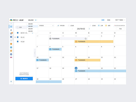
Task: Click the orange overdue legend swatch
Action: [106, 26]
